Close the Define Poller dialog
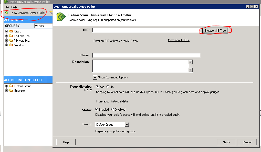Screen dimensions: 261x152 256,7
